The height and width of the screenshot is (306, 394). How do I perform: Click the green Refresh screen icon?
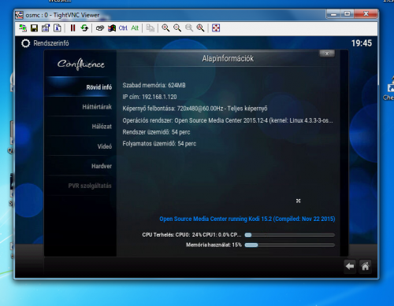coord(84,28)
